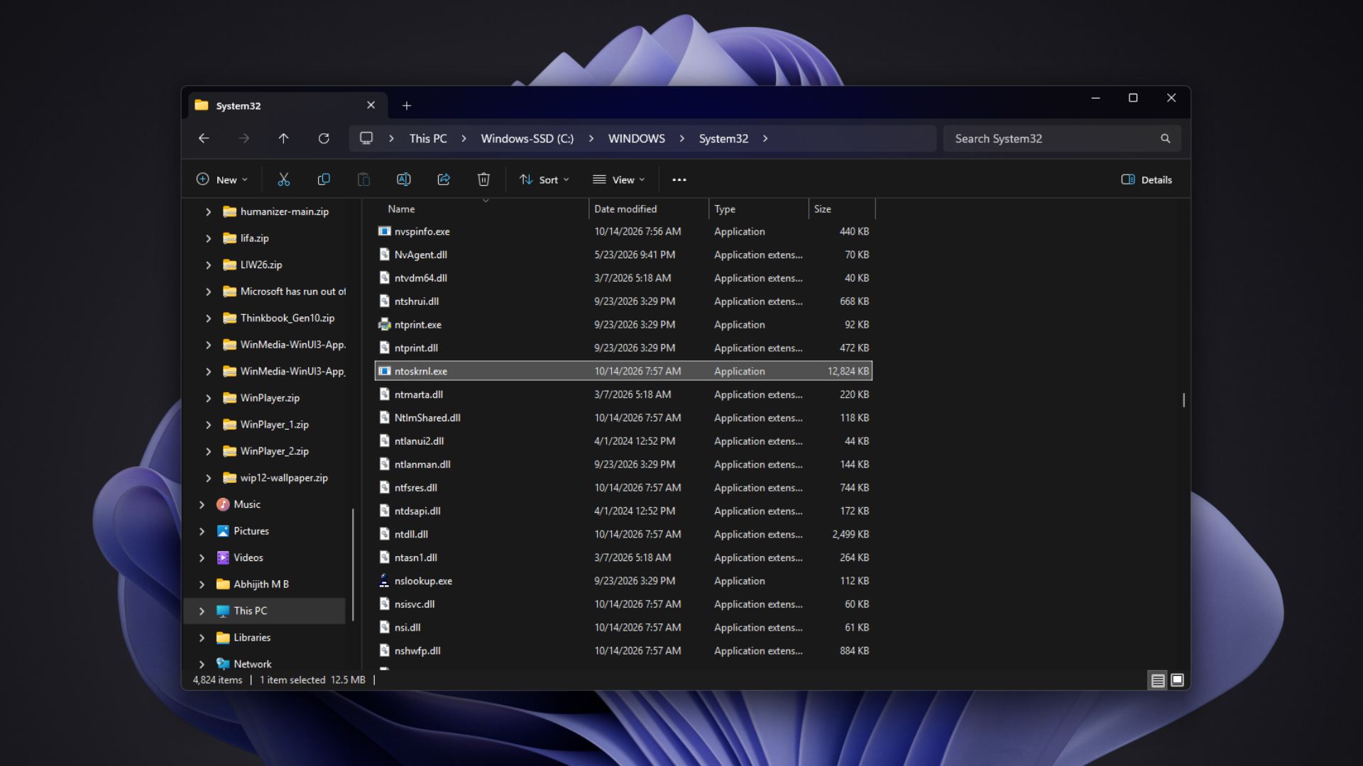The width and height of the screenshot is (1363, 766).
Task: Open the View dropdown menu
Action: tap(619, 179)
